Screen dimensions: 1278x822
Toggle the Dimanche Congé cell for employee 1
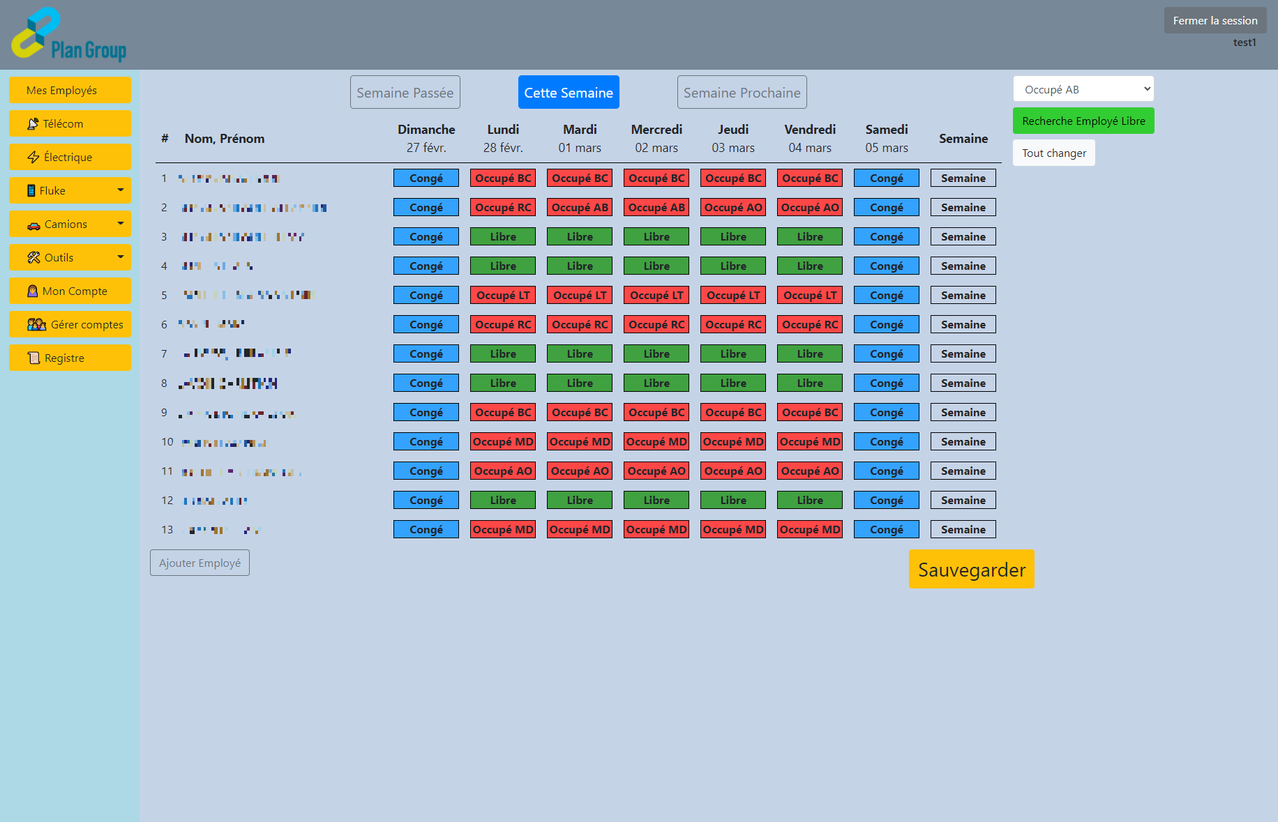[x=426, y=178]
